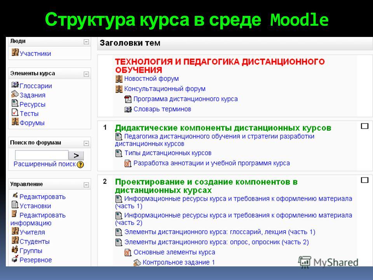373x280 pixels.
Task: Click the Редактировать link with pencil
Action: tap(42, 197)
